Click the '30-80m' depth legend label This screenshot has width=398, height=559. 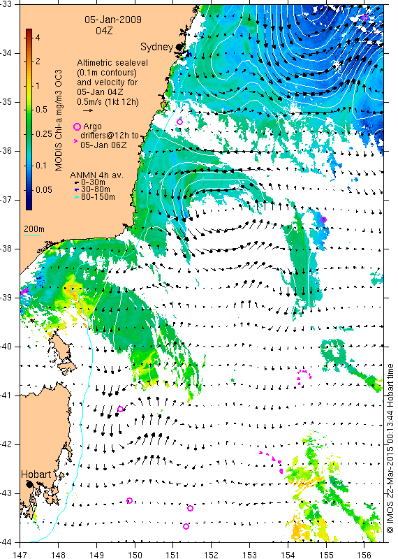pos(96,189)
